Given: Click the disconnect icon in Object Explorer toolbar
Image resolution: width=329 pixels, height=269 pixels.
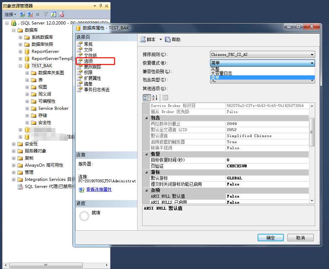Looking at the screenshot, I should [30, 15].
